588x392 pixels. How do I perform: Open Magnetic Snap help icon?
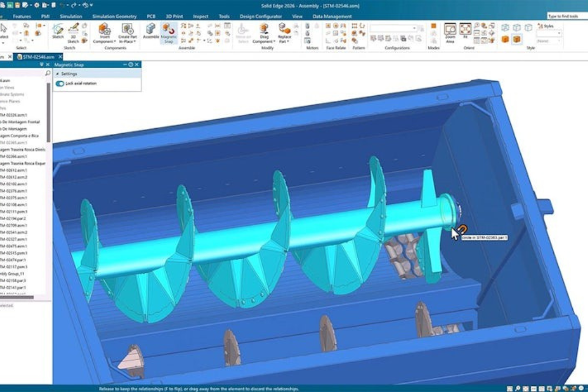pos(130,64)
